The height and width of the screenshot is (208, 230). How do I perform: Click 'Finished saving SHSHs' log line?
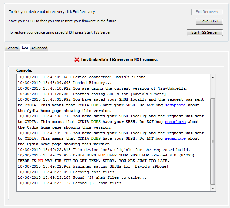93,166
